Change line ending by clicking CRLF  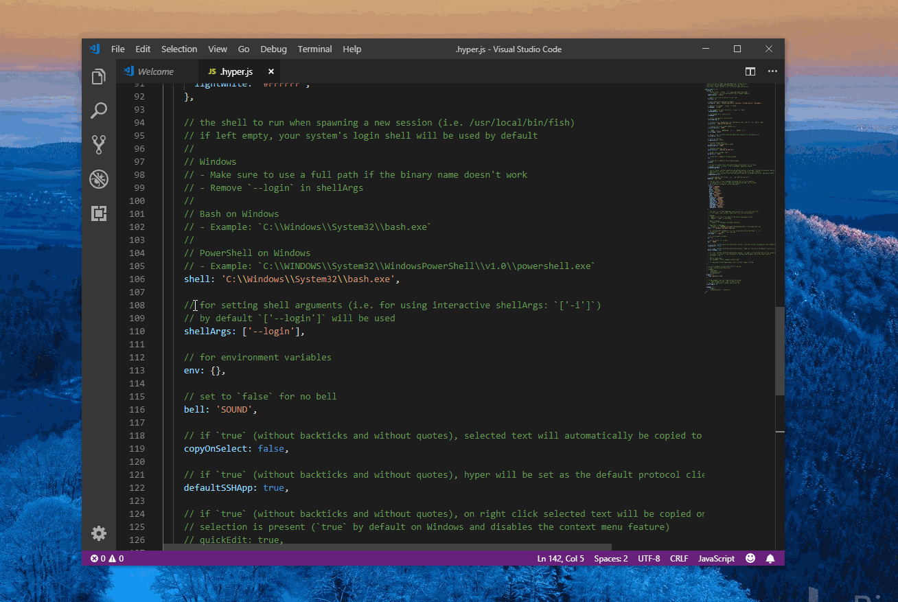[x=678, y=558]
